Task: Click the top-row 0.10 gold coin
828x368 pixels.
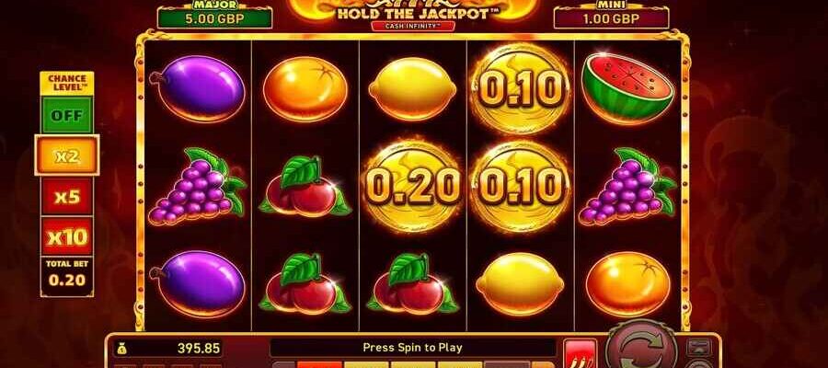Action: pos(520,88)
